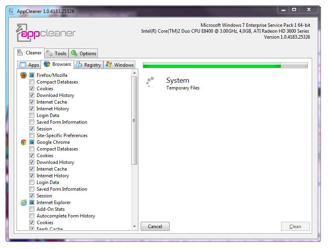The width and height of the screenshot is (328, 249).
Task: Click the Registry tab cubes icon
Action: click(79, 65)
